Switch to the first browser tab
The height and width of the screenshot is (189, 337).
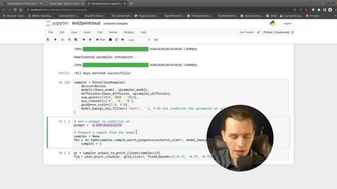tap(22, 4)
